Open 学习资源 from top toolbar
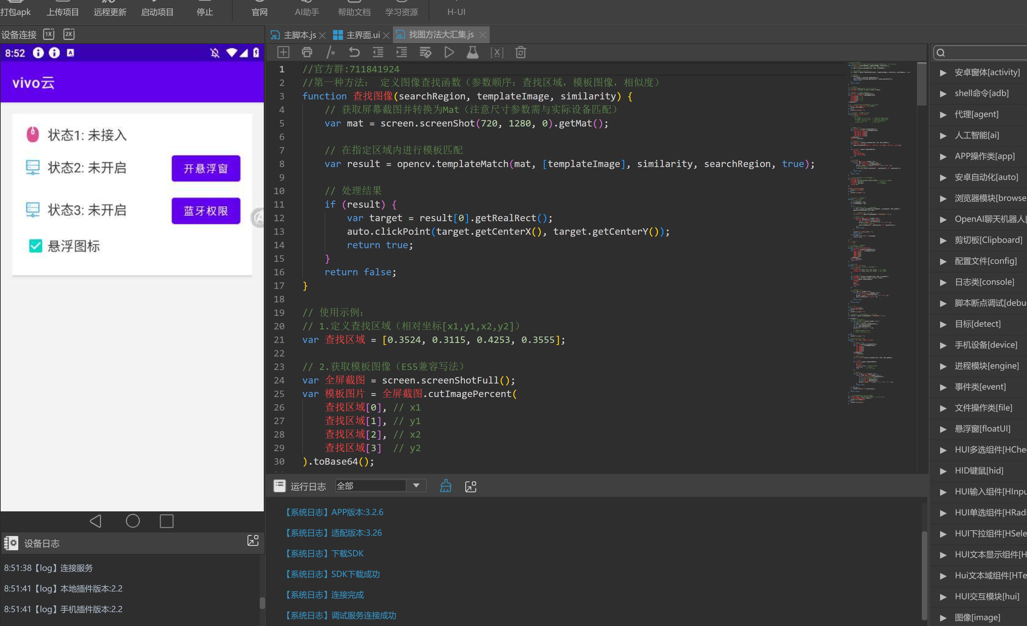1027x626 pixels. point(401,12)
